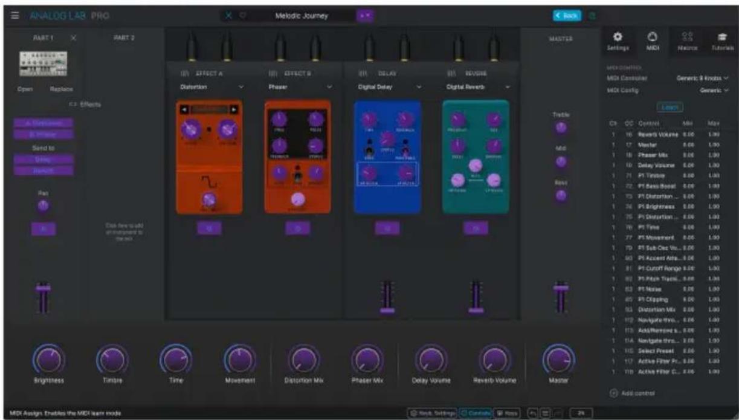Open the hamburger main menu
This screenshot has width=739, height=420.
(15, 16)
